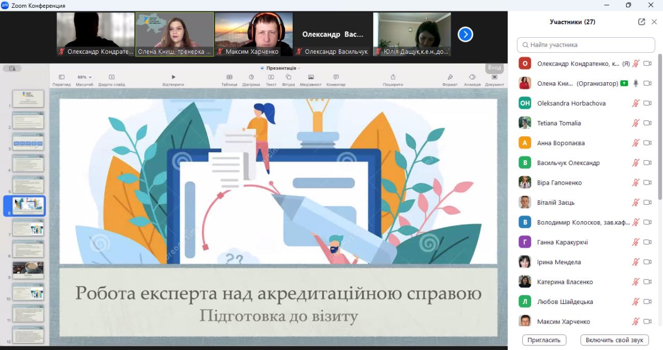This screenshot has width=663, height=350.
Task: Toggle muted mic for Анна Воропаєва
Action: (636, 143)
